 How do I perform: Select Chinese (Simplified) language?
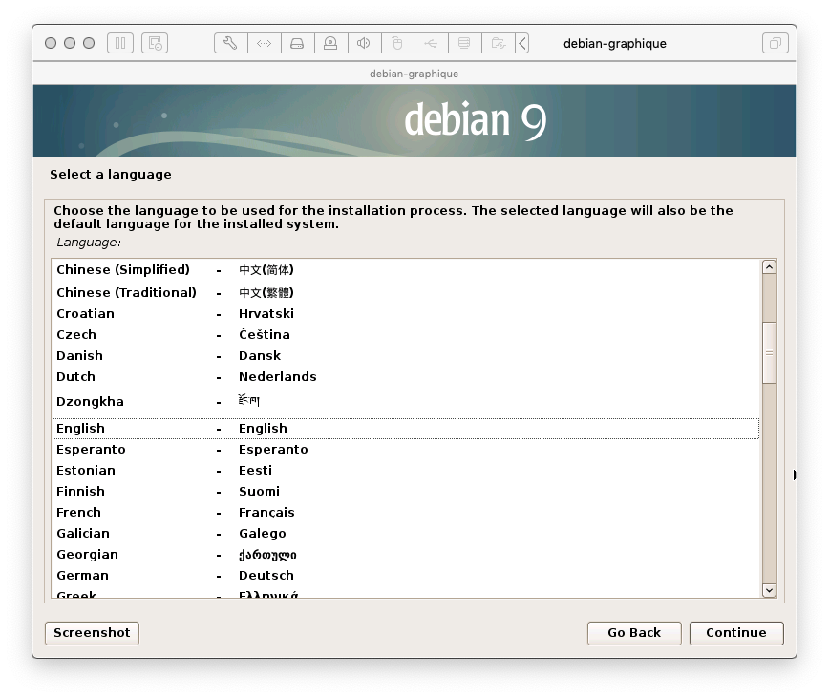pos(406,270)
